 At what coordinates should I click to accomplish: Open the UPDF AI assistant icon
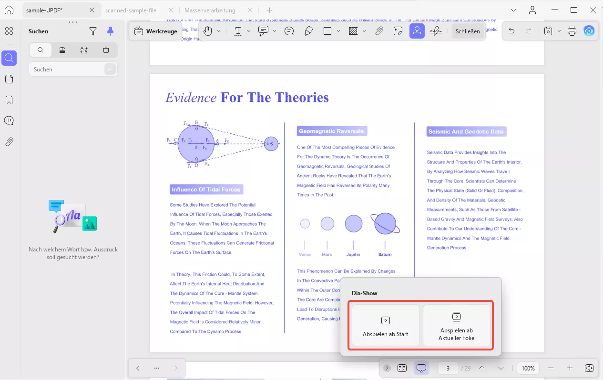pyautogui.click(x=589, y=31)
